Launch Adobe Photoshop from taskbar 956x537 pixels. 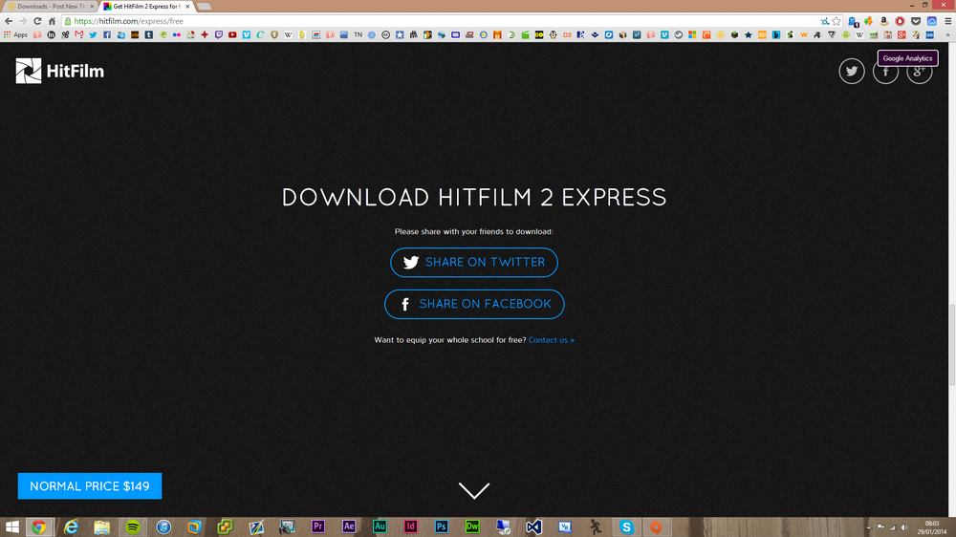click(442, 526)
